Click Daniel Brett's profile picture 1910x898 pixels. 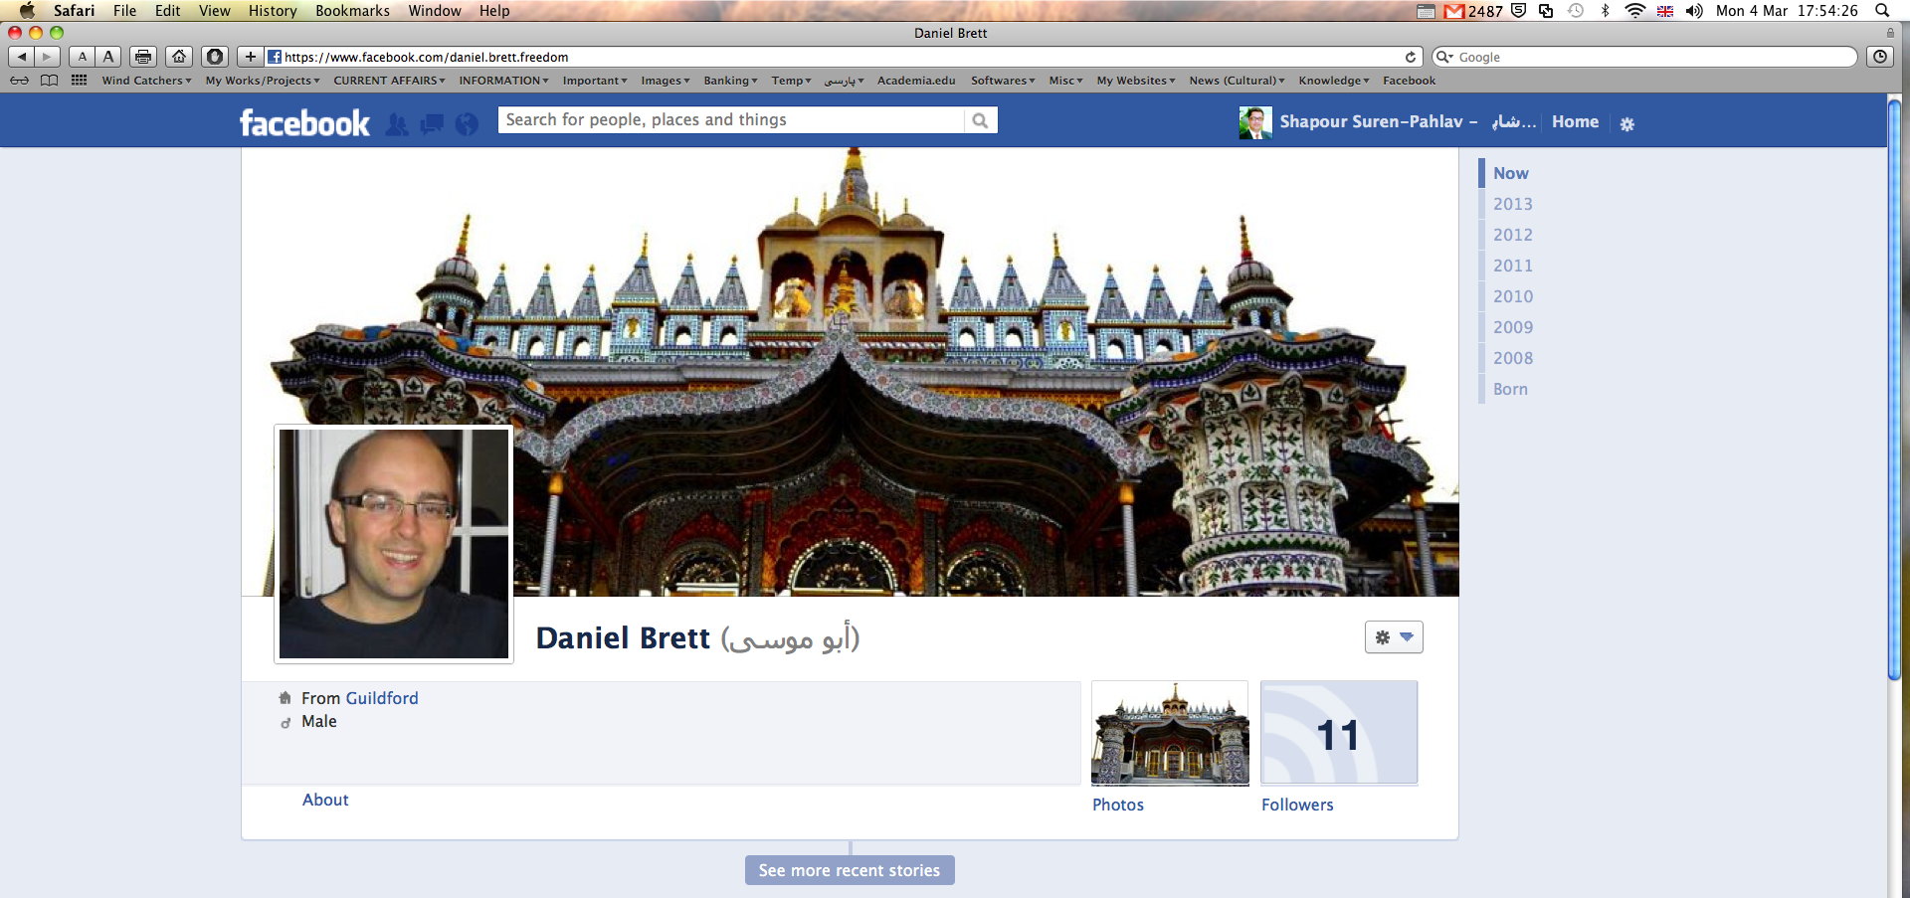[393, 543]
